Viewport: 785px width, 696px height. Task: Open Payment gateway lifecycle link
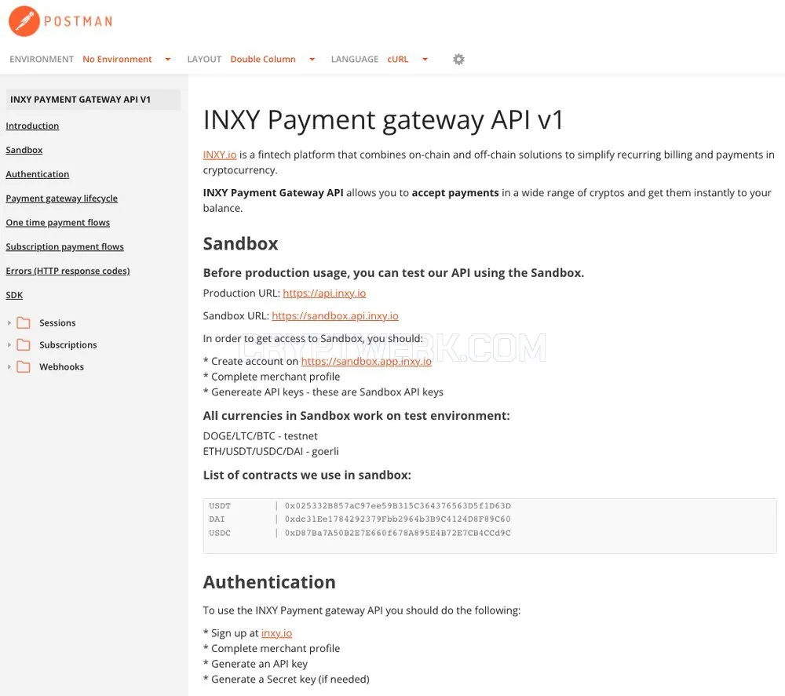[x=61, y=199]
